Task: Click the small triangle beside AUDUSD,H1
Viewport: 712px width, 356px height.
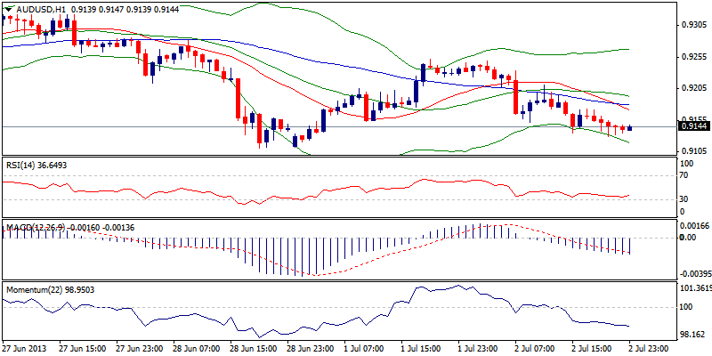Action: click(6, 7)
